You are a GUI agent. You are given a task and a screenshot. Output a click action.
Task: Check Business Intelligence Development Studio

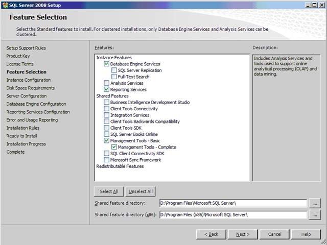(x=106, y=102)
